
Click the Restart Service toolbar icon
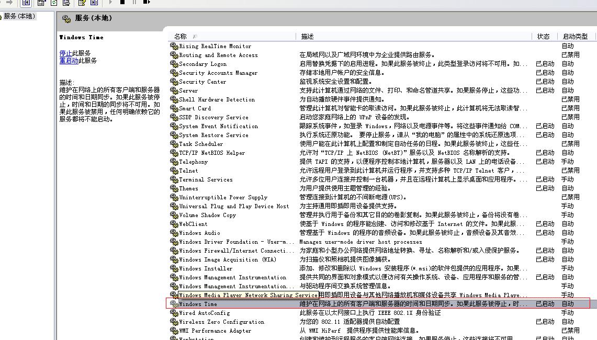point(147,2)
